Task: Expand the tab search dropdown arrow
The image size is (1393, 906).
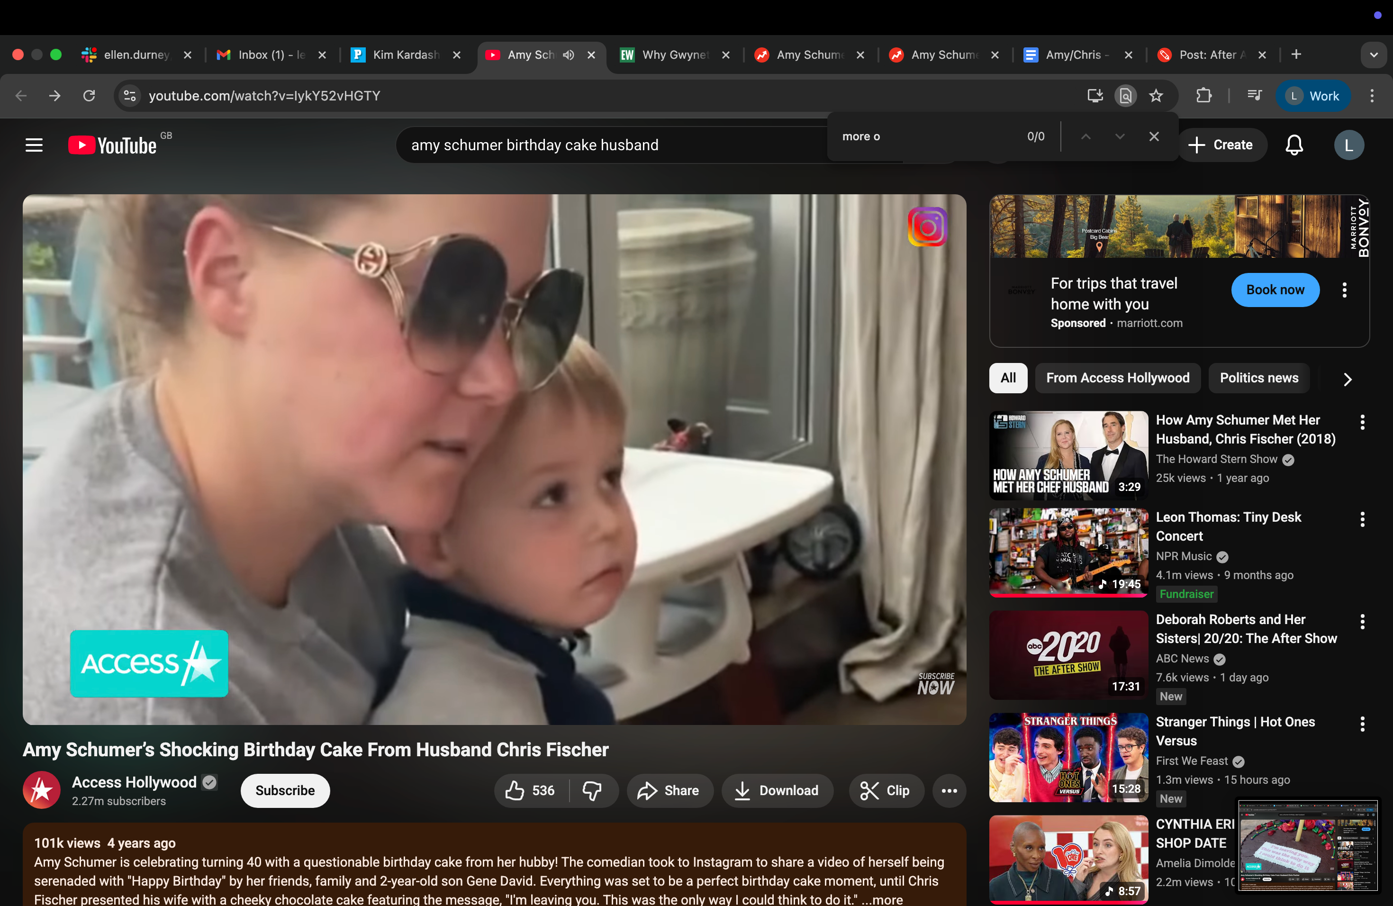Action: pyautogui.click(x=1374, y=55)
